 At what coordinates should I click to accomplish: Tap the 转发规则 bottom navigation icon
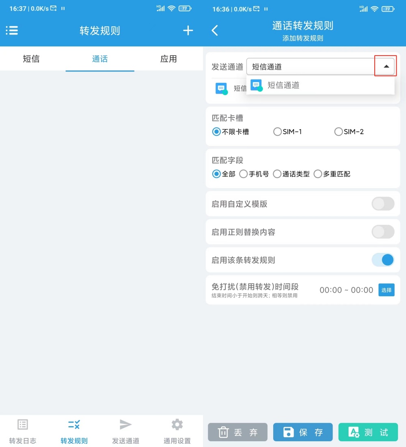pyautogui.click(x=74, y=425)
